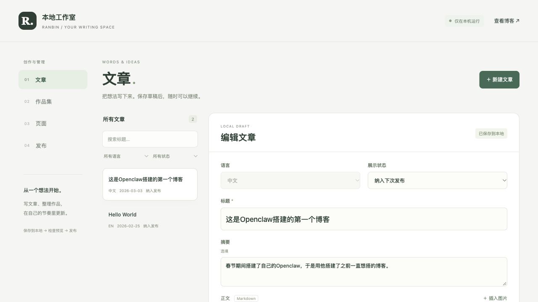This screenshot has width=538, height=302.
Task: Click into the 标题 input field
Action: (364, 219)
